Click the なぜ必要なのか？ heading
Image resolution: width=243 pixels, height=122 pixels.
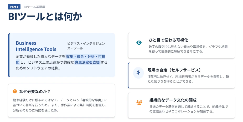[35, 91]
